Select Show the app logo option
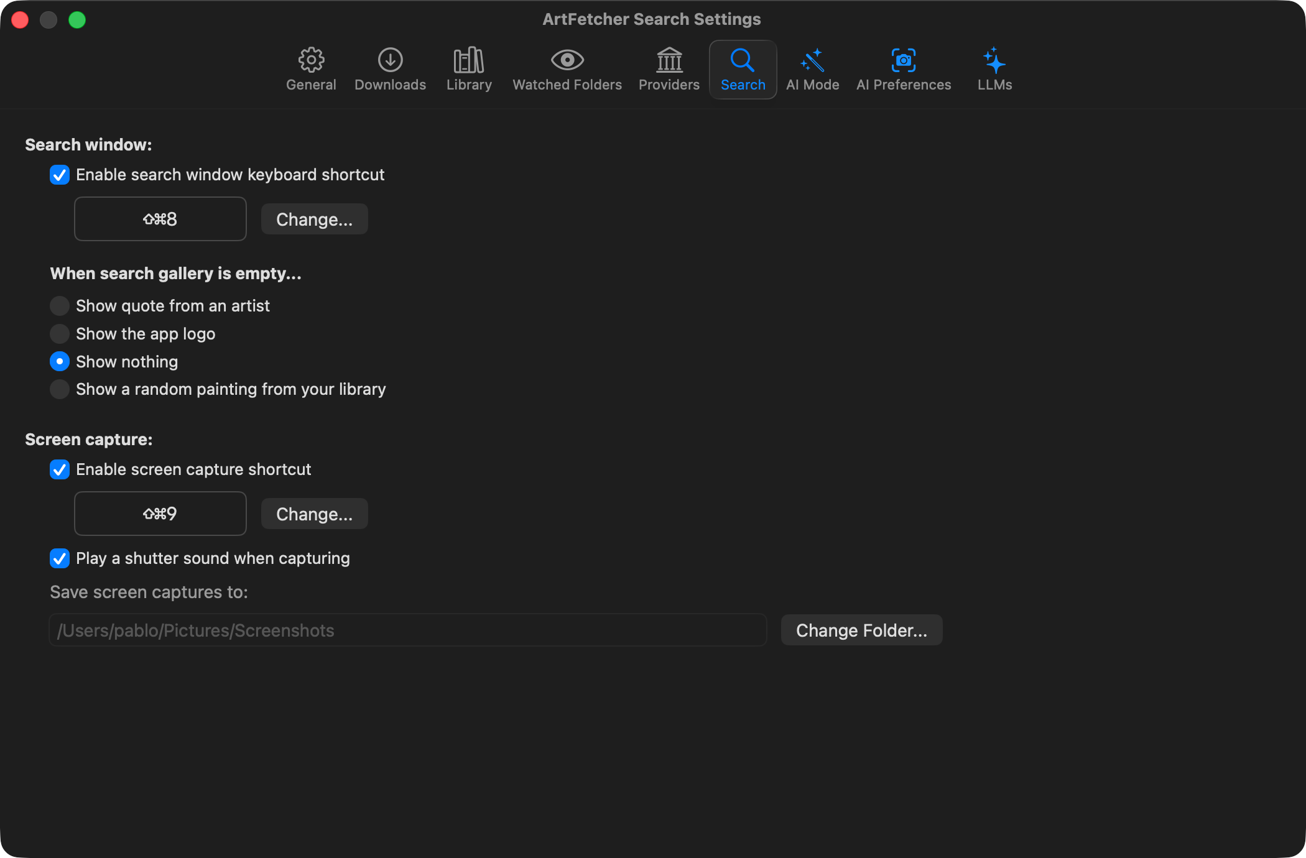Viewport: 1306px width, 858px height. point(60,334)
